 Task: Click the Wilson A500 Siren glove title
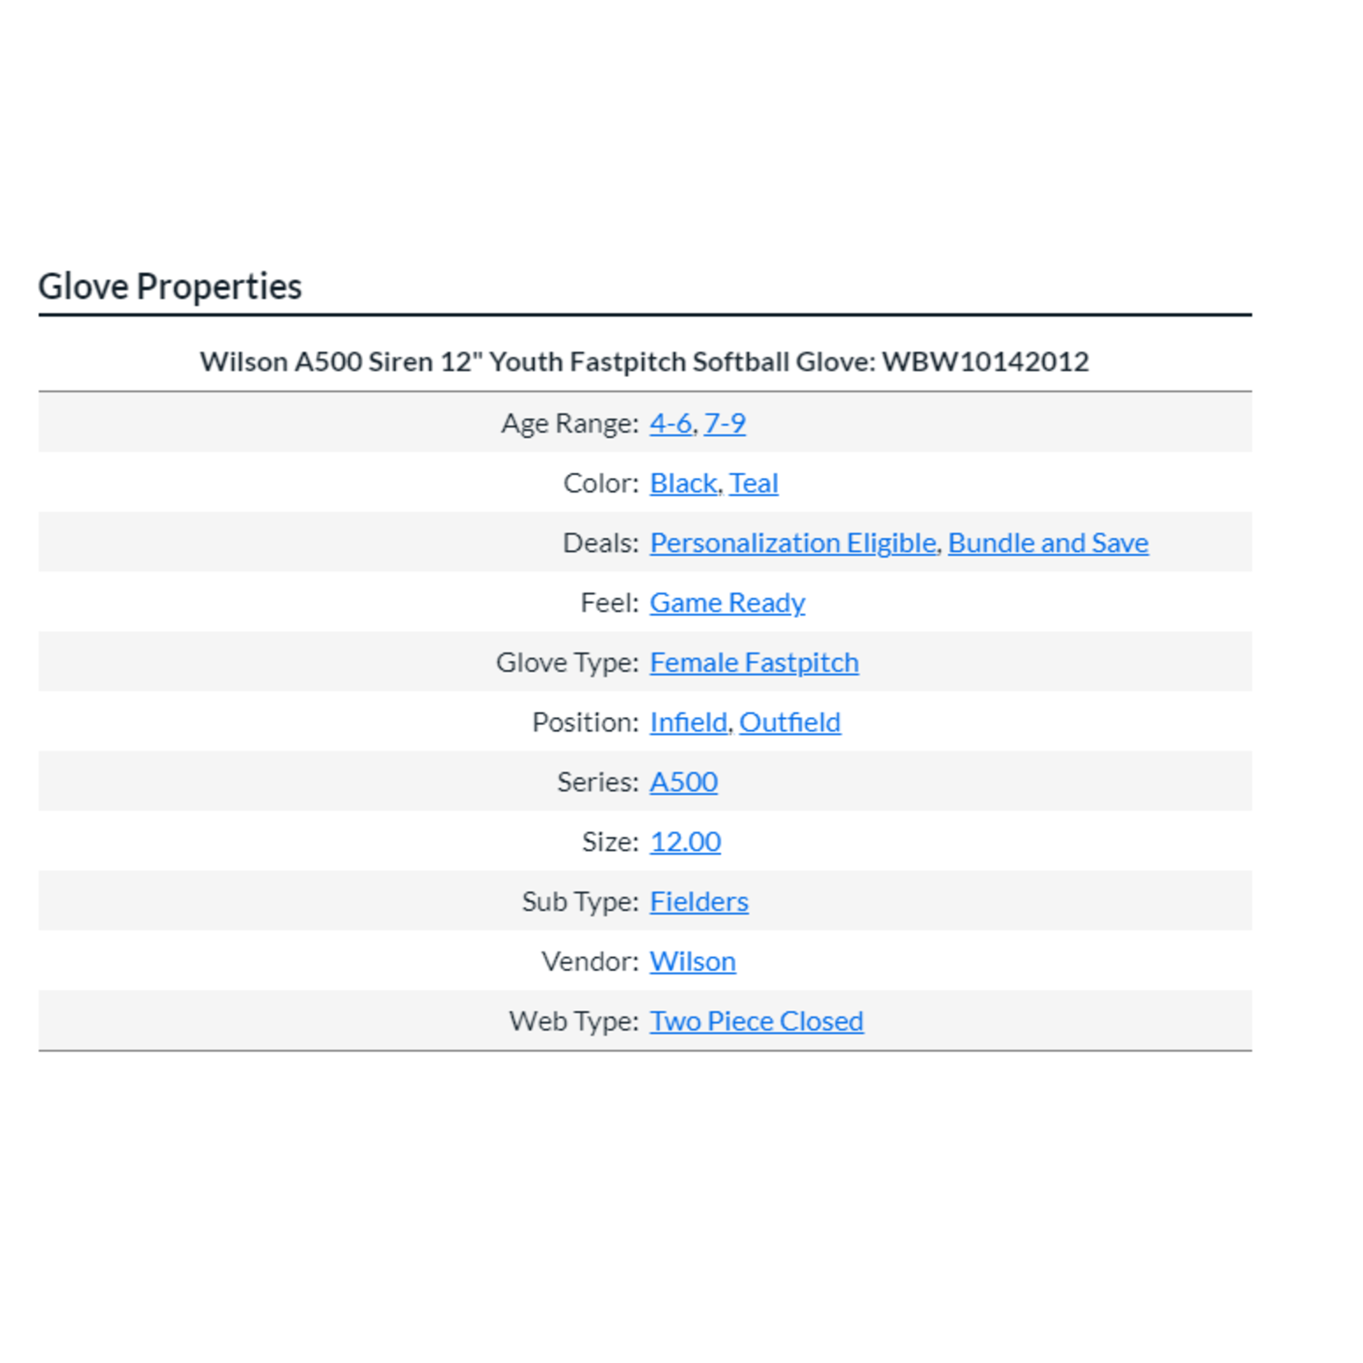(x=644, y=361)
